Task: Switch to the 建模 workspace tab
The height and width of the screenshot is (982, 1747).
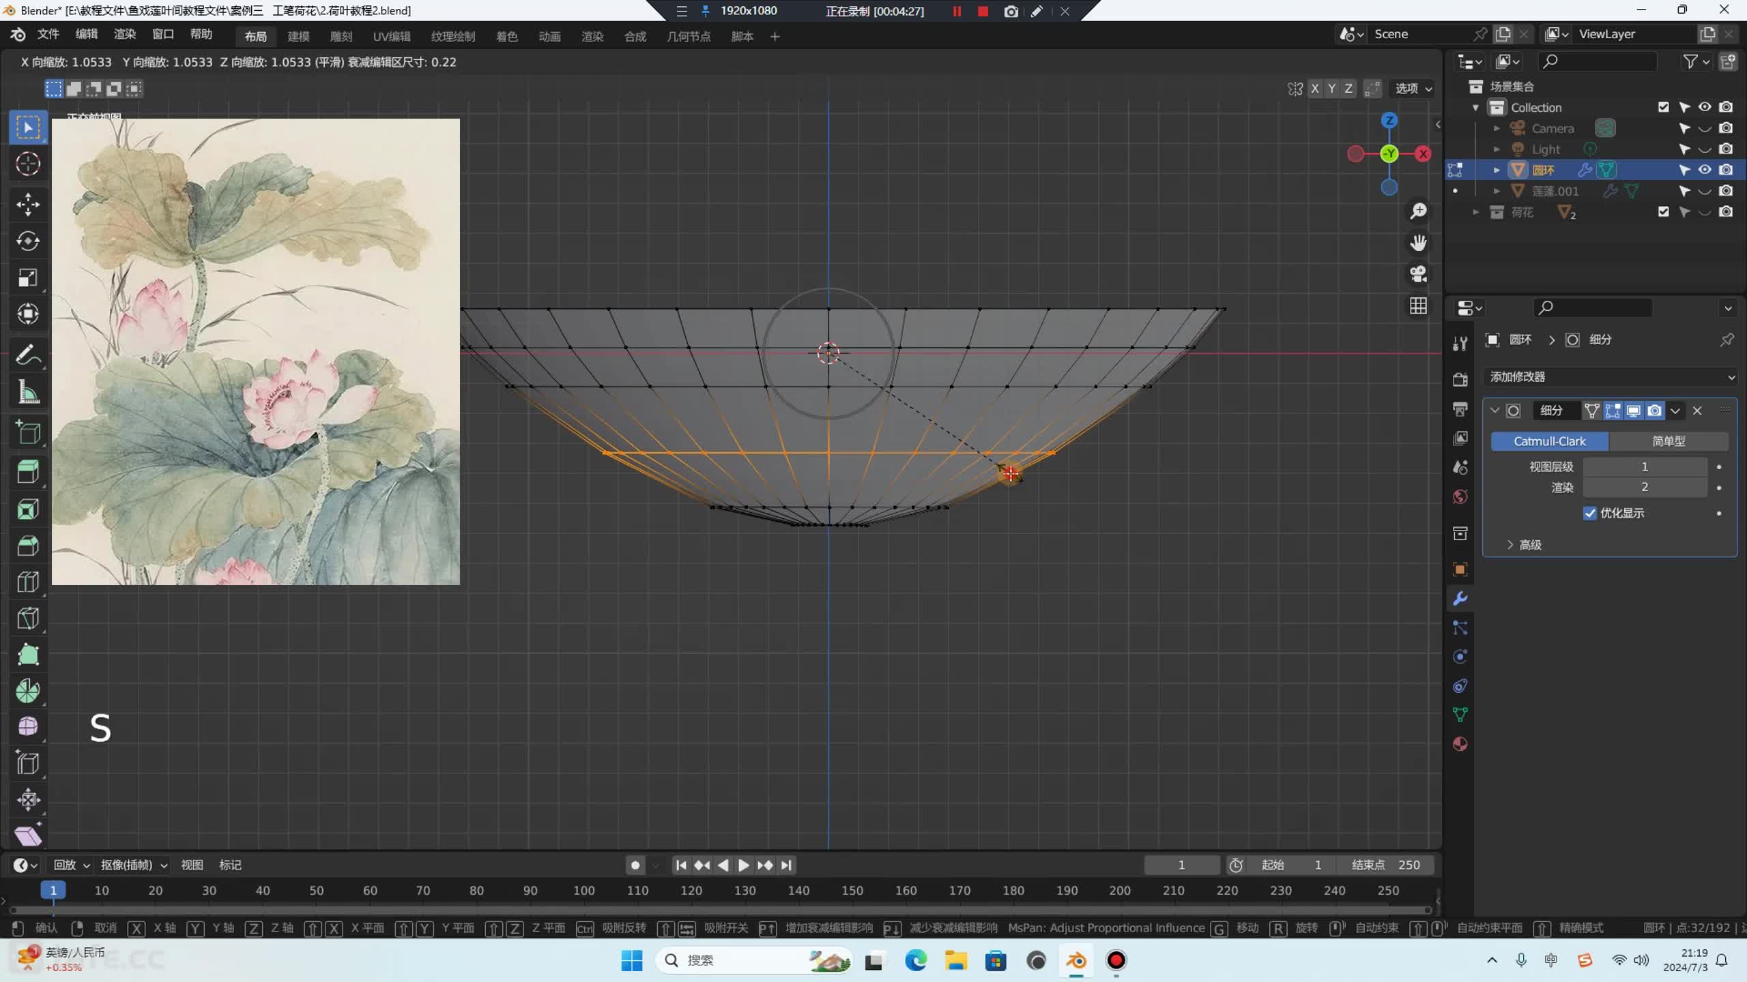Action: 298,37
